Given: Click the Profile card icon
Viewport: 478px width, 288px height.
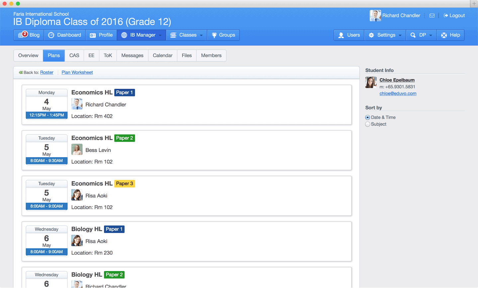Looking at the screenshot, I should 93,35.
